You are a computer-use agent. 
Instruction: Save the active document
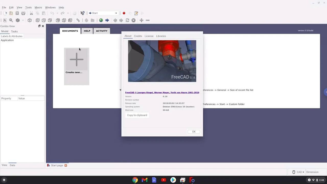point(17,13)
